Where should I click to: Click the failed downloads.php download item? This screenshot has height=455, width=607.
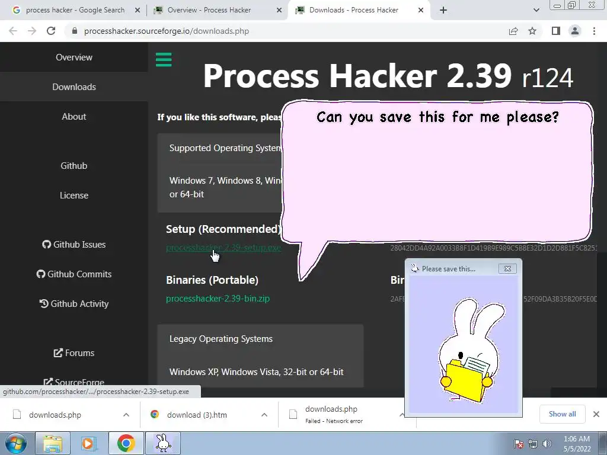[x=334, y=414]
